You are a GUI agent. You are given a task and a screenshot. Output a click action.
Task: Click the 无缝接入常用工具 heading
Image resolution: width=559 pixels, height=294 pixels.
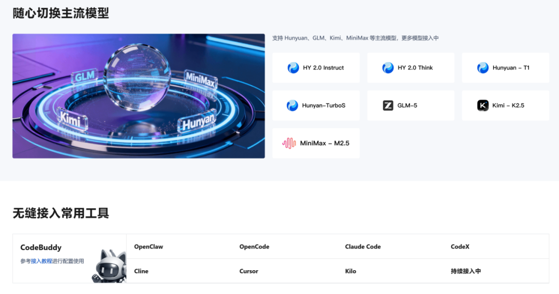click(61, 213)
